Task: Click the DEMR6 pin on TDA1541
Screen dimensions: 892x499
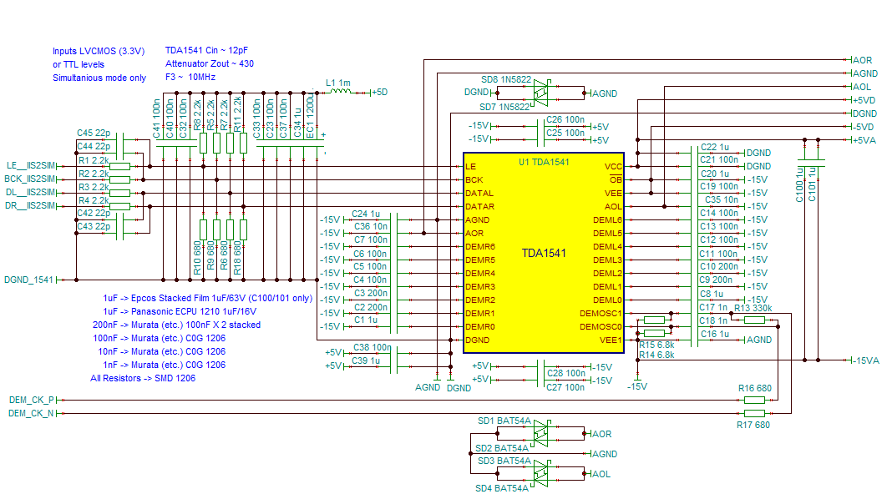Action: click(x=480, y=247)
